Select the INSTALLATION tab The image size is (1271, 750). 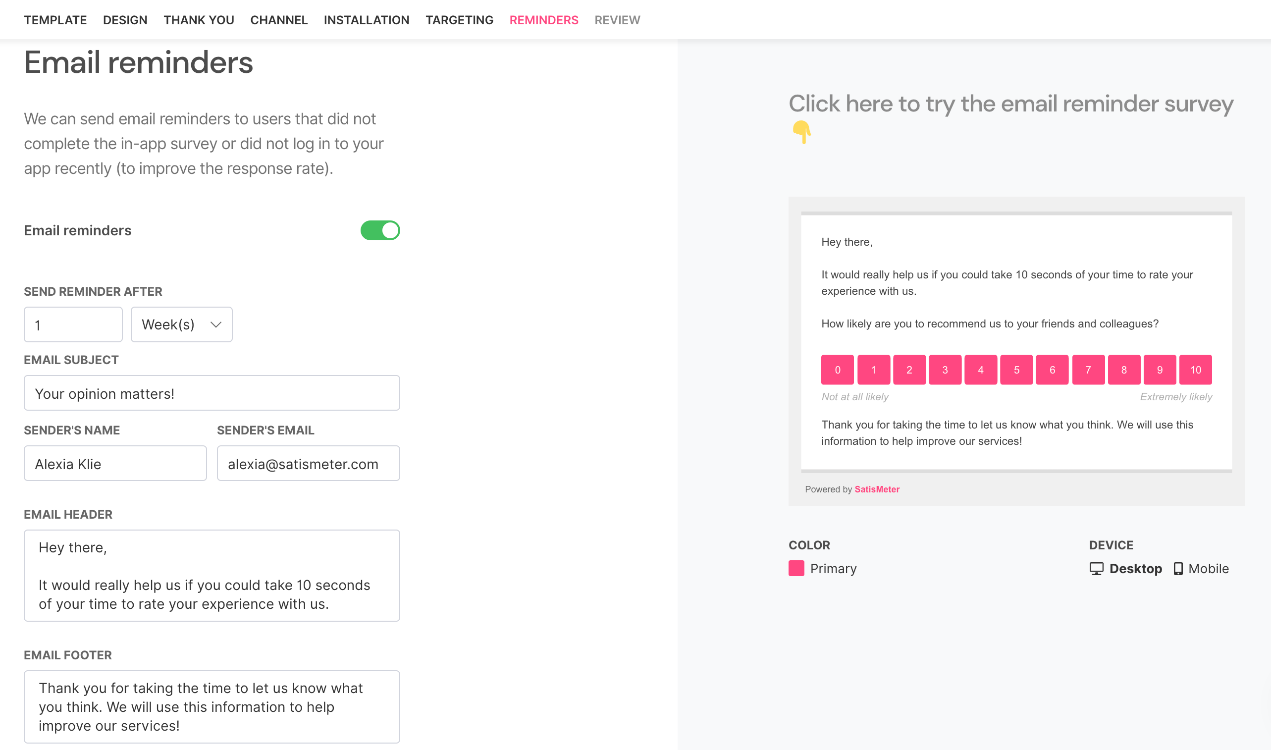click(366, 20)
